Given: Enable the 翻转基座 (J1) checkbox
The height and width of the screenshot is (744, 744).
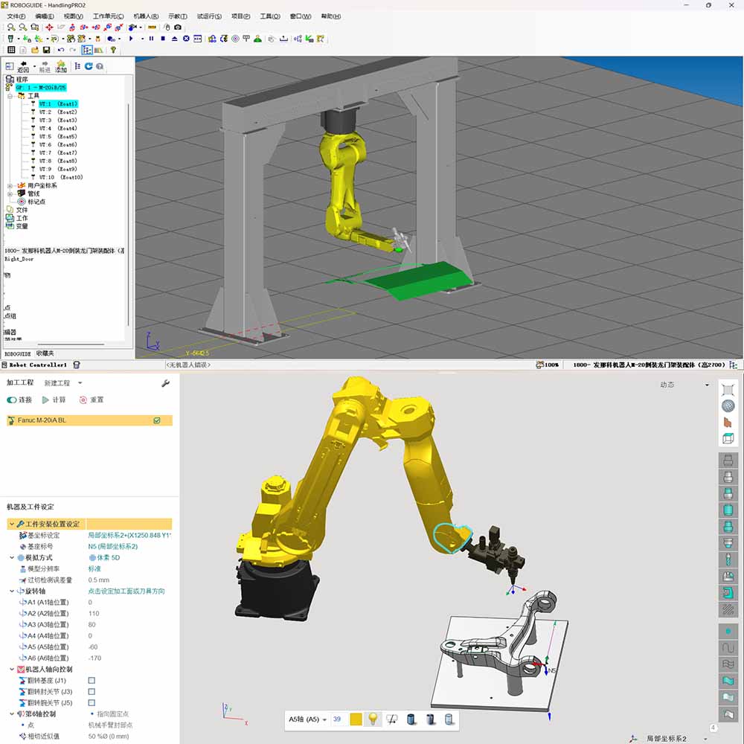Looking at the screenshot, I should click(x=92, y=681).
